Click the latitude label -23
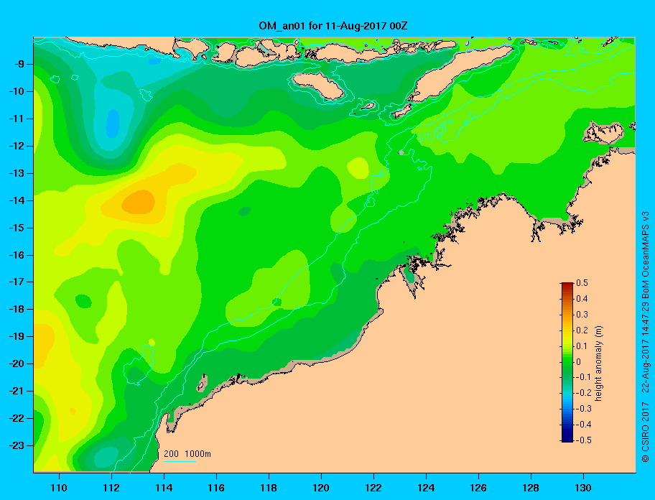 click(x=17, y=445)
